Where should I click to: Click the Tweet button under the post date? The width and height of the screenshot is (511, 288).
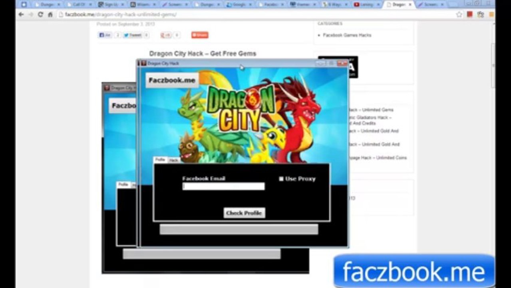pyautogui.click(x=133, y=35)
